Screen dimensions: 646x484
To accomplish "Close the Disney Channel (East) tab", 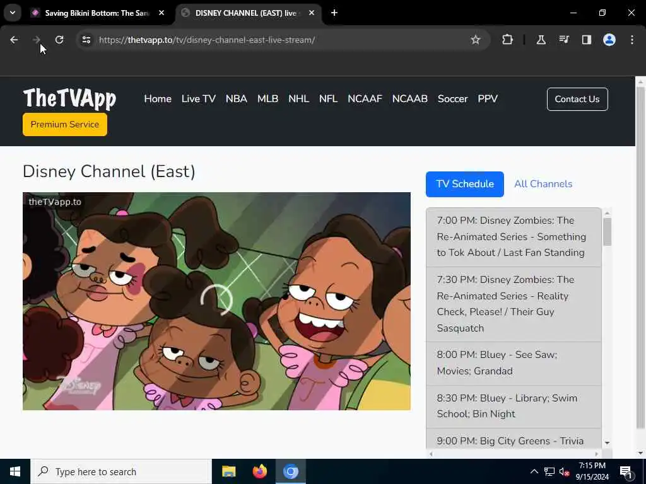I will pyautogui.click(x=312, y=13).
